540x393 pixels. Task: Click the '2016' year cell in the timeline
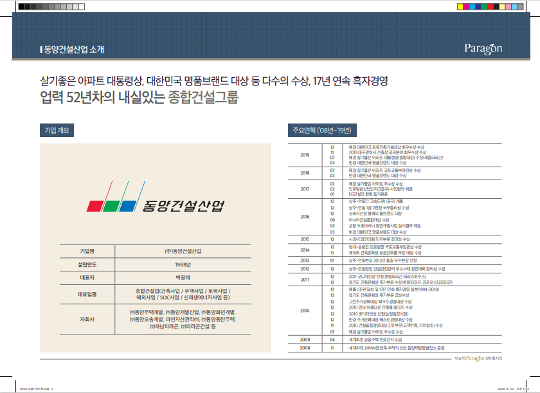pos(305,217)
